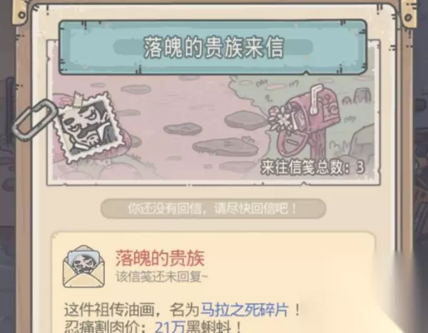Click the noble's portrait stamp
The width and height of the screenshot is (428, 333).
point(88,127)
